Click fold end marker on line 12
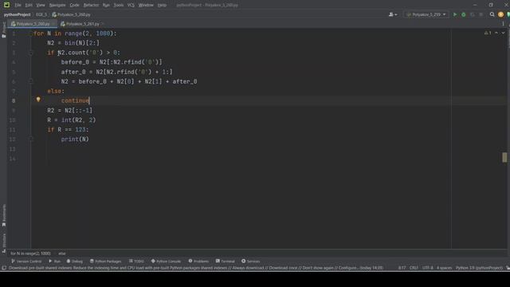510x287 pixels. click(31, 140)
